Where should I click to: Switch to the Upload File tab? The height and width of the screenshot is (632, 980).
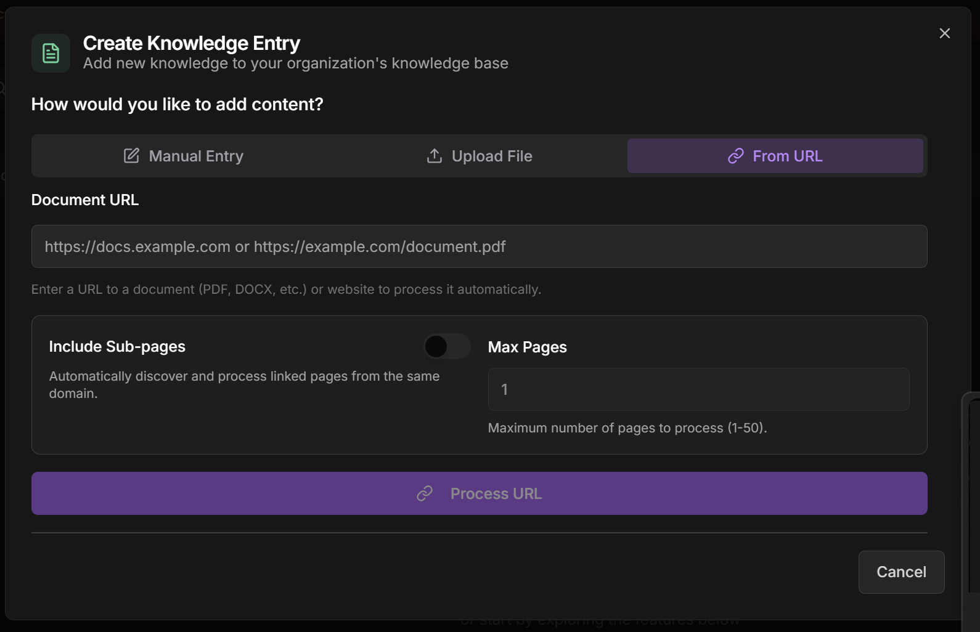click(480, 156)
